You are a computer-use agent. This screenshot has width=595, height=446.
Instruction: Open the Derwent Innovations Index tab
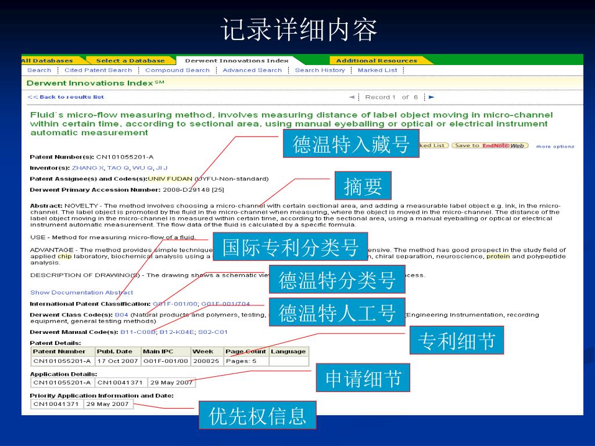[237, 60]
